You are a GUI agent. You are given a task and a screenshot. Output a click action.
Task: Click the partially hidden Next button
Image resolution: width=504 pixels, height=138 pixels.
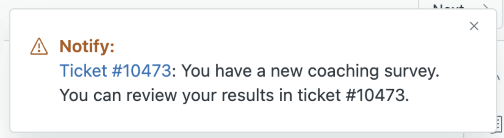[448, 5]
